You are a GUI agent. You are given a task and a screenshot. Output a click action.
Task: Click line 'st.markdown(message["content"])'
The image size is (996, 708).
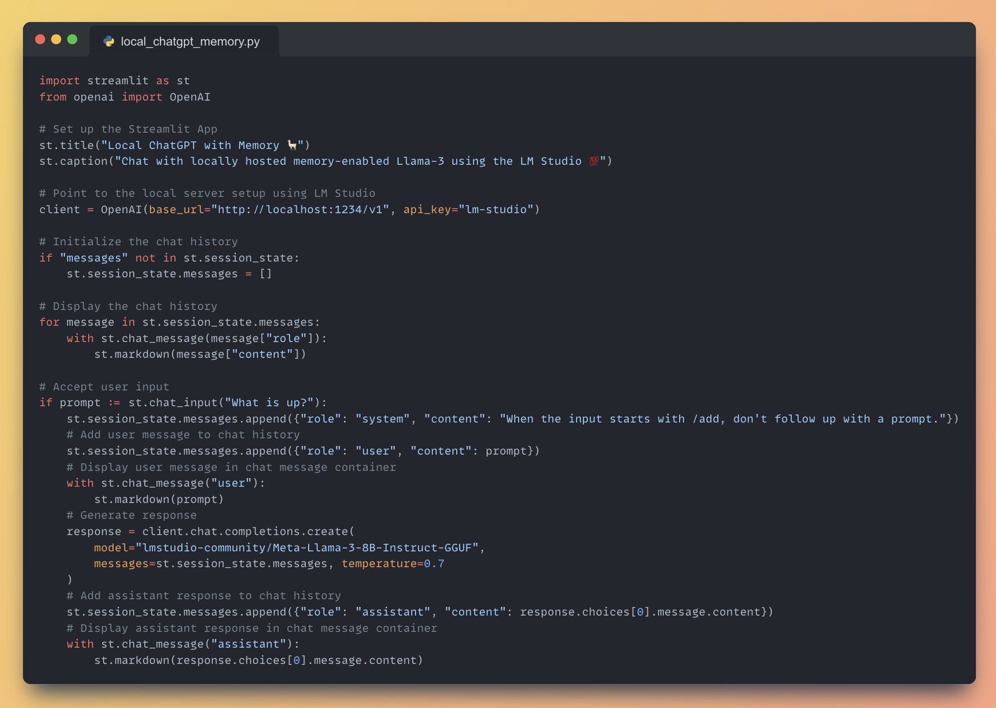200,354
